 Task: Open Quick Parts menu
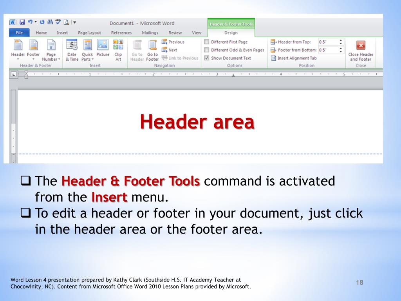click(x=87, y=50)
